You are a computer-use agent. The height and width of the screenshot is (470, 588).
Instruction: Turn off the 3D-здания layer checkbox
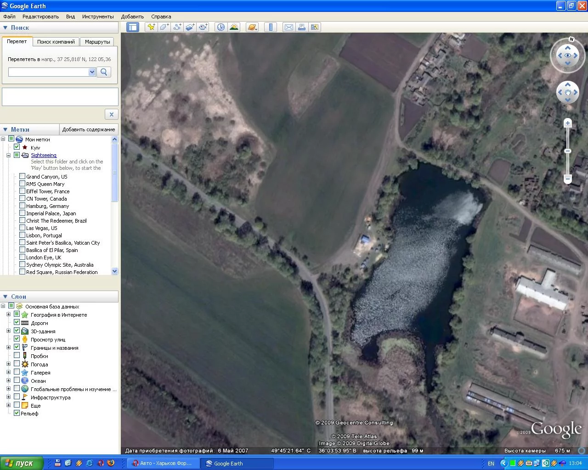coord(17,331)
